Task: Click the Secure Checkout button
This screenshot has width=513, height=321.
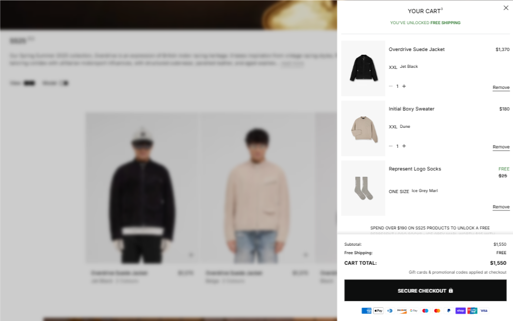Action: point(425,290)
